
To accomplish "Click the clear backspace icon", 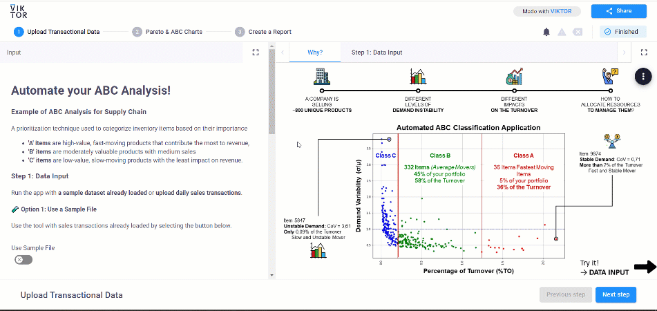I will 578,32.
